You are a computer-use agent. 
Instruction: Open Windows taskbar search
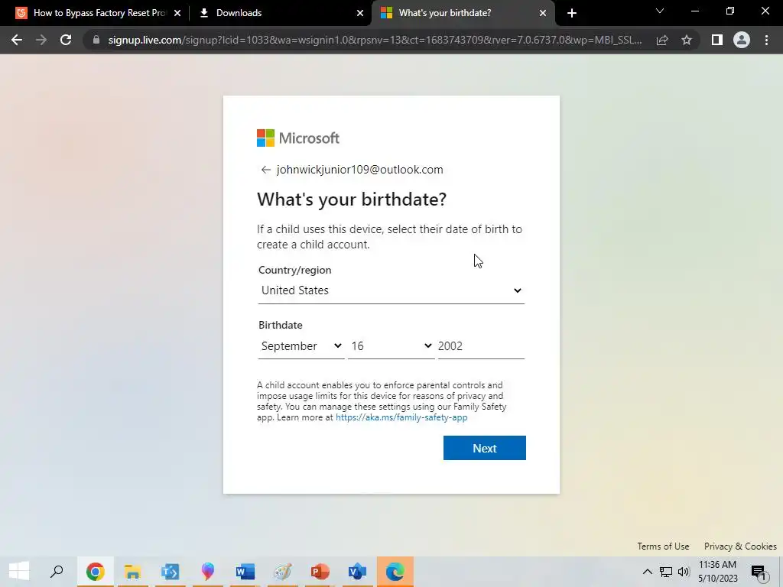(57, 572)
